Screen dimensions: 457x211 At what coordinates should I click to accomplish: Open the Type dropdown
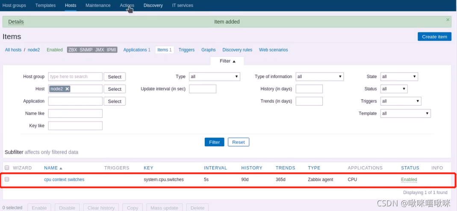[215, 76]
